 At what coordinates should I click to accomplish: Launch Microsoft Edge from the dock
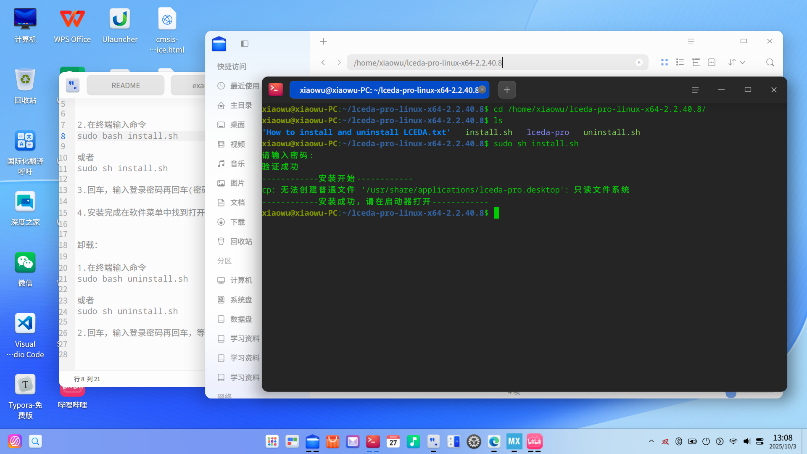click(494, 442)
